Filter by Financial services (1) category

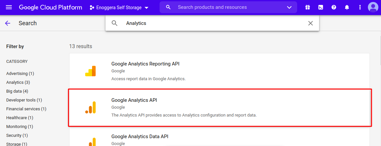tap(26, 109)
